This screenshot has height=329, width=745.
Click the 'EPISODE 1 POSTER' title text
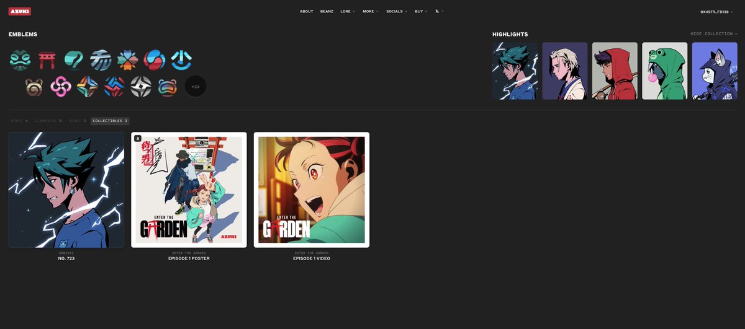[189, 258]
